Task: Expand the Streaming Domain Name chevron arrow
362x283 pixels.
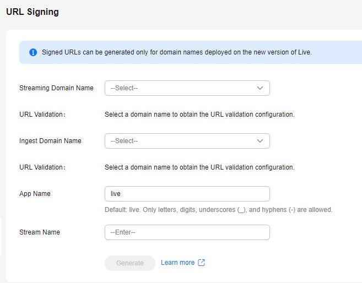Action: coord(260,88)
